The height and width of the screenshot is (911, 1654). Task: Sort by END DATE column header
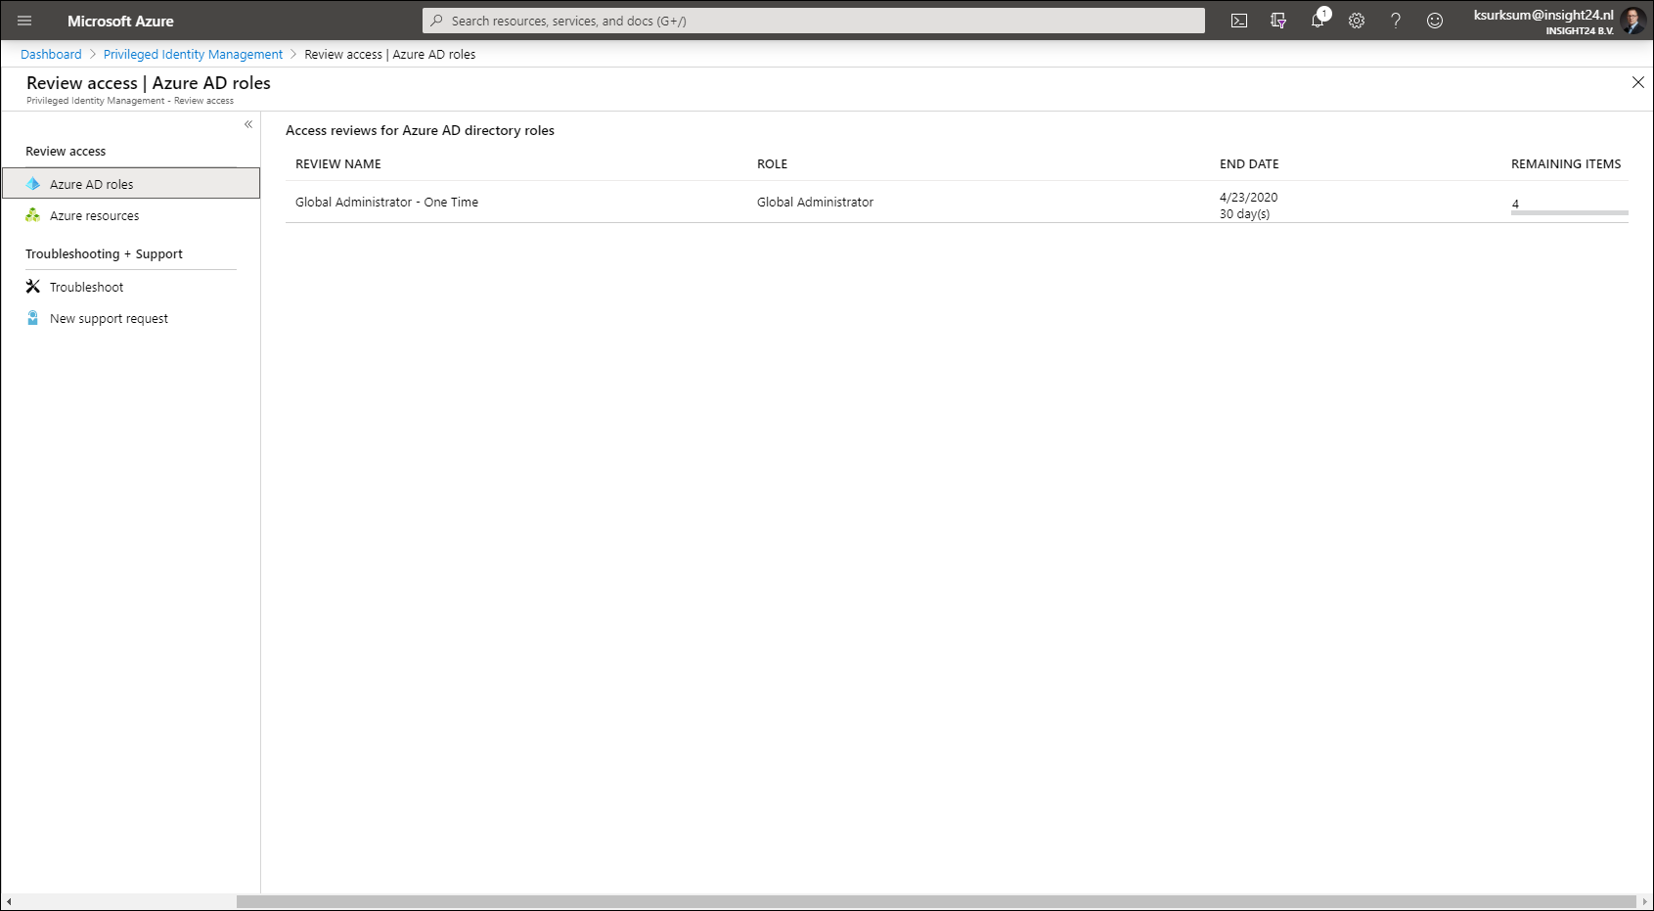[1249, 164]
